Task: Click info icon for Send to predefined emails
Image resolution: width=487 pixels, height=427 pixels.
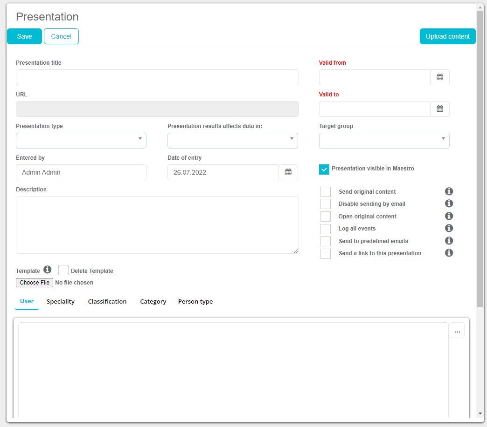Action: (x=449, y=241)
